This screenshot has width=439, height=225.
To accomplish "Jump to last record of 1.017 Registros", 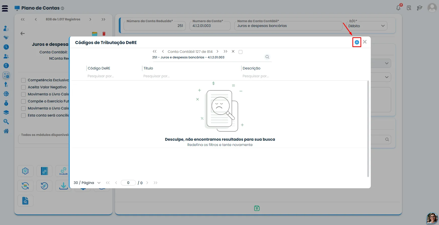I will [x=103, y=19].
